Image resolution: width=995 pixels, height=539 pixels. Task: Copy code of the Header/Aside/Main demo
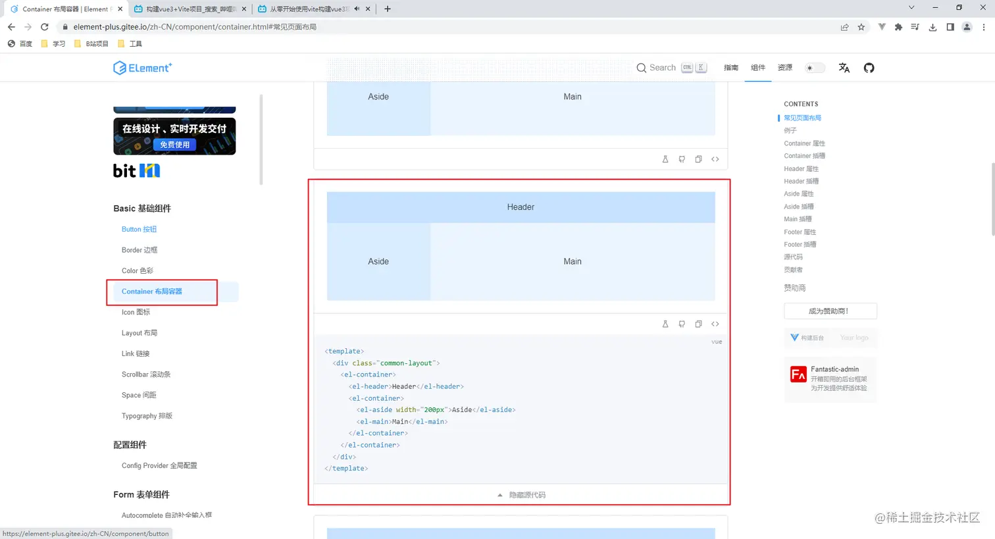pos(698,324)
